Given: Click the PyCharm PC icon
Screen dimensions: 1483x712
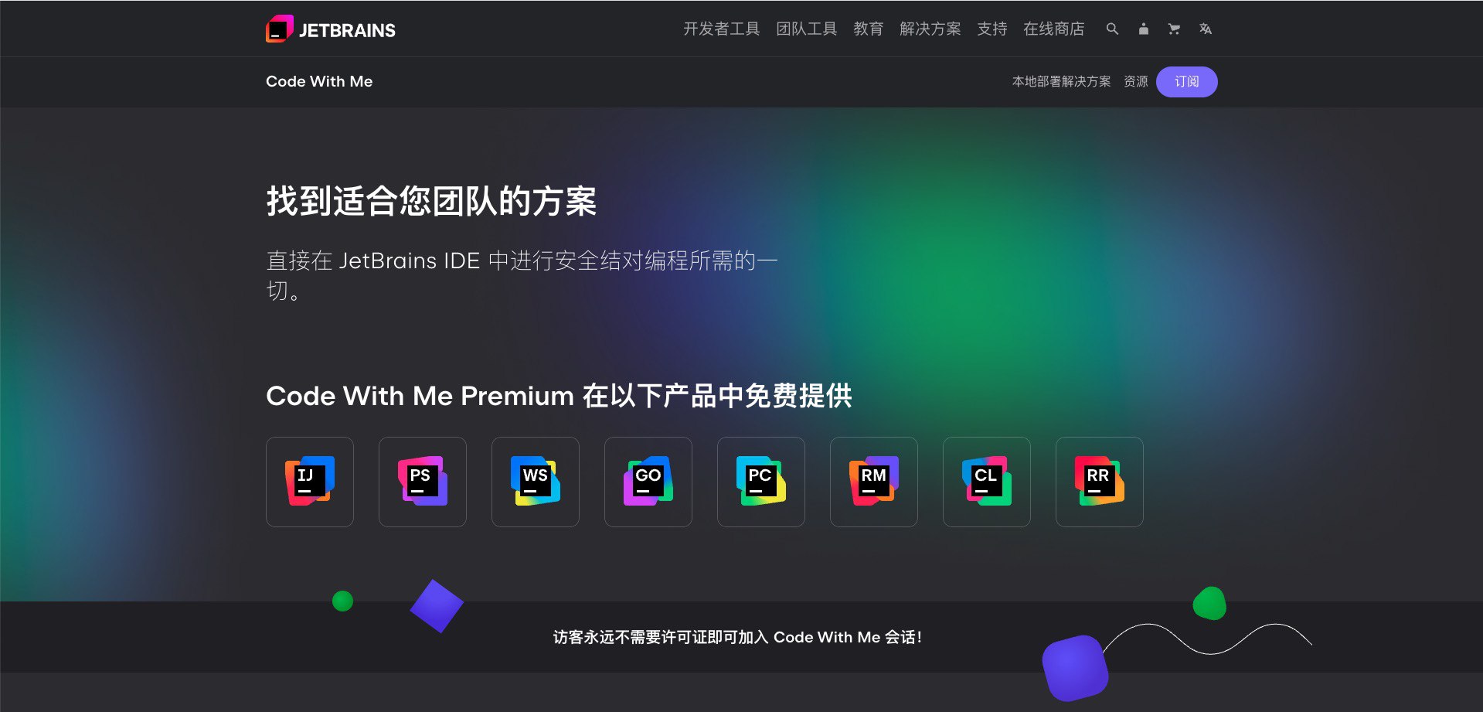Looking at the screenshot, I should click(x=761, y=482).
